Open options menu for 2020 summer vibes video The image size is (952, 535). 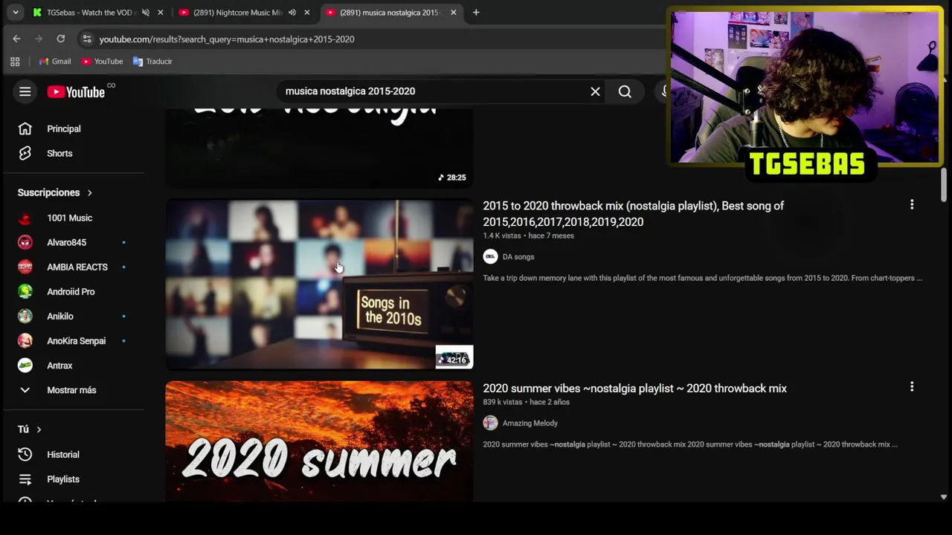click(912, 387)
